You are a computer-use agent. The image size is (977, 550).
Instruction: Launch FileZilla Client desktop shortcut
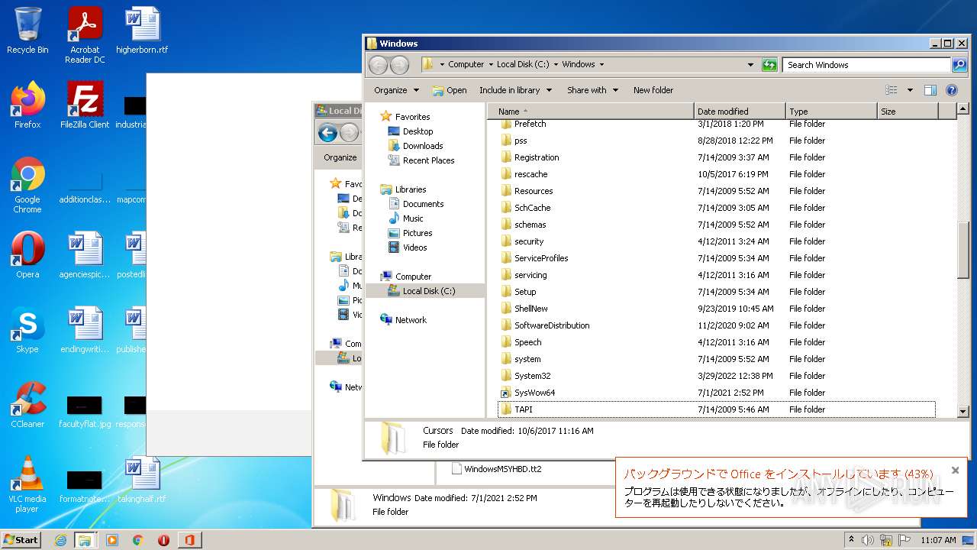pos(85,105)
